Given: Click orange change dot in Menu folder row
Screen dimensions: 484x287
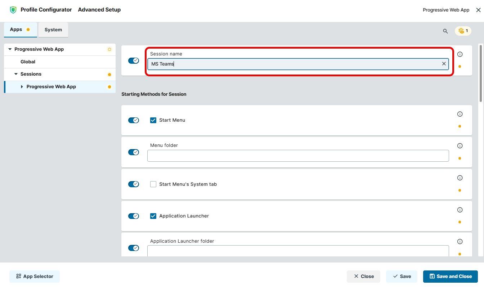Looking at the screenshot, I should pyautogui.click(x=460, y=158).
